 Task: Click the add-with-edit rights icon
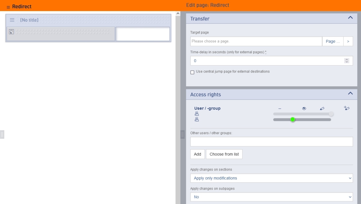click(x=347, y=108)
